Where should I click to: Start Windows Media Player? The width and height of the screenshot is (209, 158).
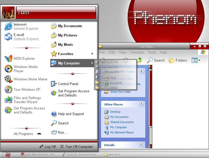point(21,69)
